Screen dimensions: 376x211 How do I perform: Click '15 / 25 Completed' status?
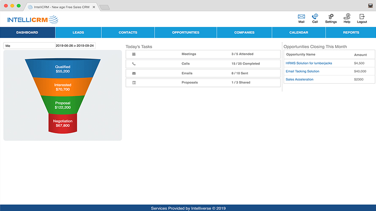coord(245,64)
